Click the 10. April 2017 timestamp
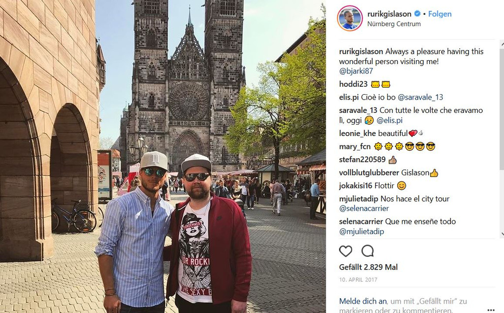 click(x=358, y=279)
